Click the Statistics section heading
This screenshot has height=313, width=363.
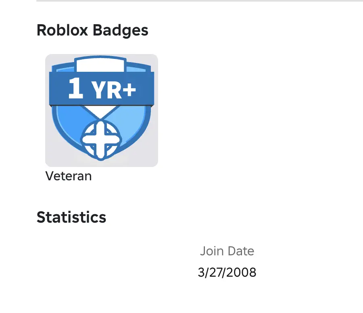click(x=71, y=217)
